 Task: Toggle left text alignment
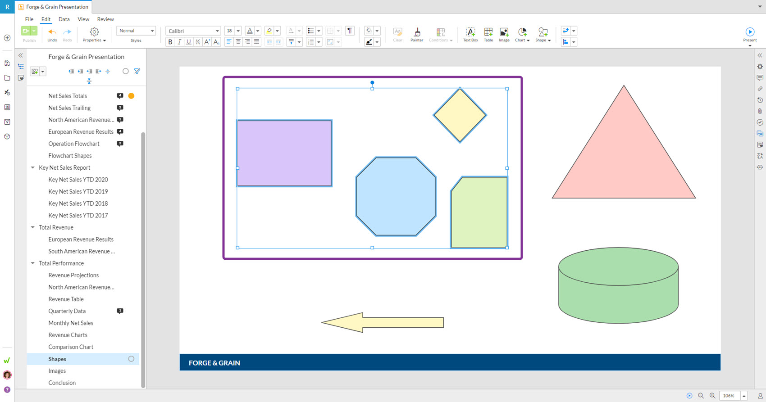pyautogui.click(x=229, y=42)
